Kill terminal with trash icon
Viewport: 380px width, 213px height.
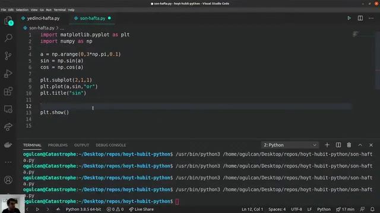tap(349, 145)
